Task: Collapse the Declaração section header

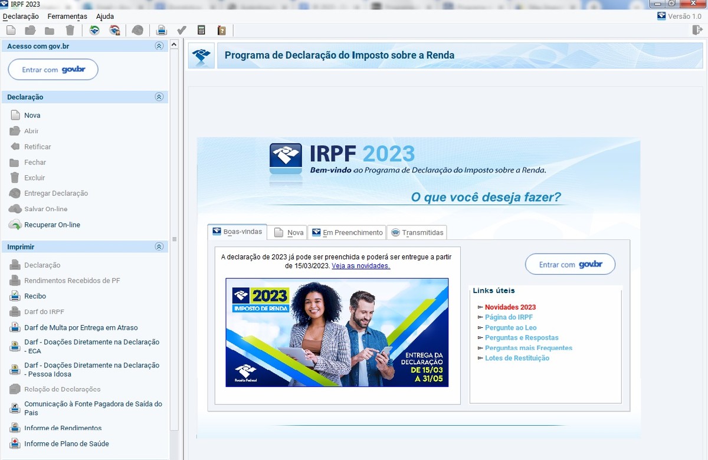Action: point(159,97)
